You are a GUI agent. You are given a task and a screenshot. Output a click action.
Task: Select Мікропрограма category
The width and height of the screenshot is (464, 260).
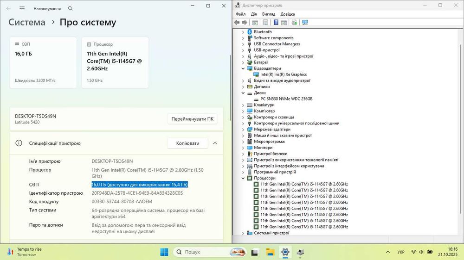[269, 142]
